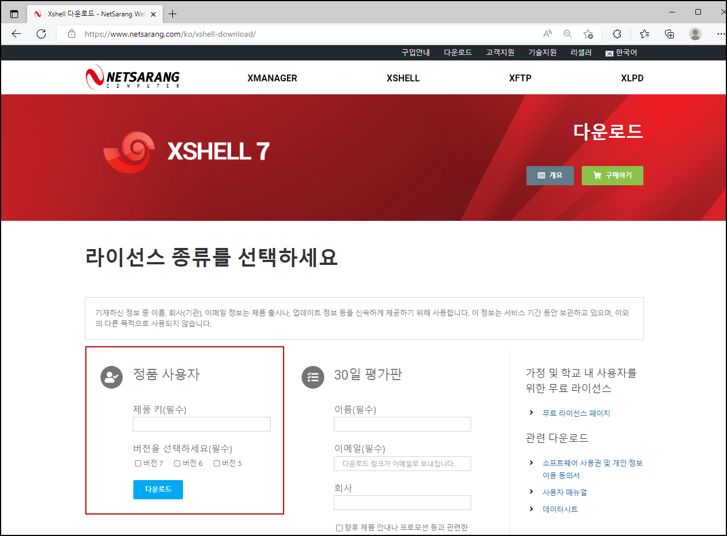
Task: Close the Xshell 다운로드 tab
Action: [154, 14]
